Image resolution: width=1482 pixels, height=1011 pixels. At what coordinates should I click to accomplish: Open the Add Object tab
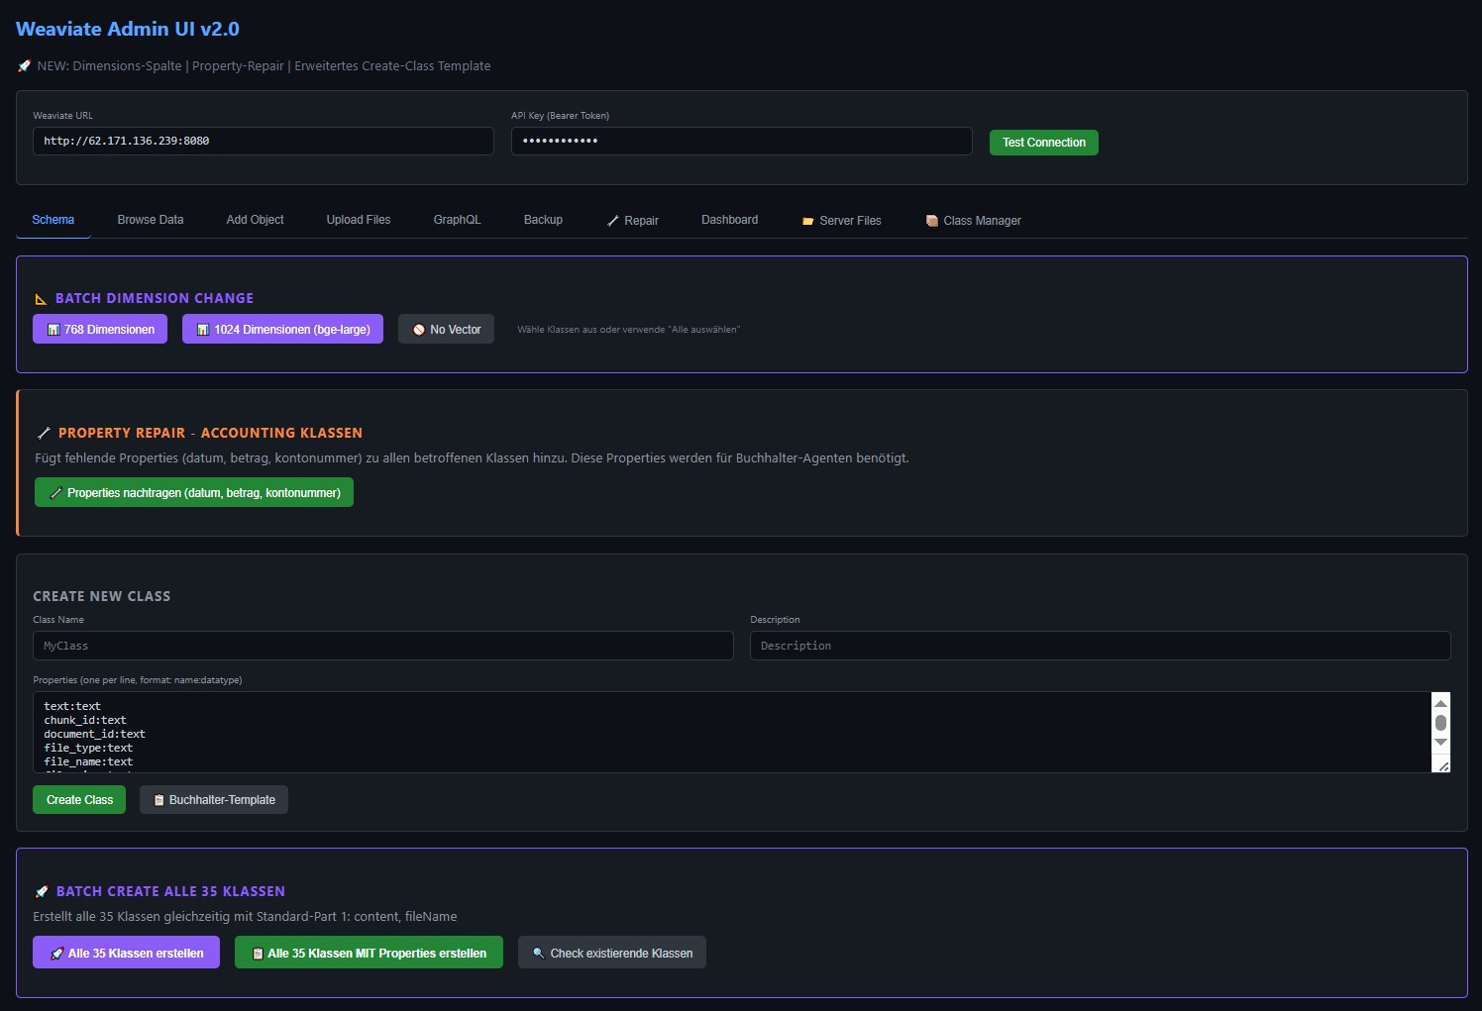[x=255, y=220]
